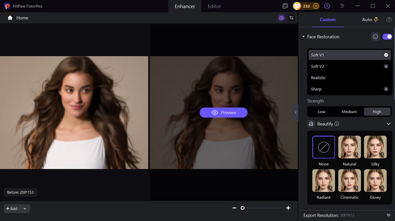Image resolution: width=395 pixels, height=221 pixels.
Task: Go to Home via house icon
Action: pyautogui.click(x=10, y=18)
